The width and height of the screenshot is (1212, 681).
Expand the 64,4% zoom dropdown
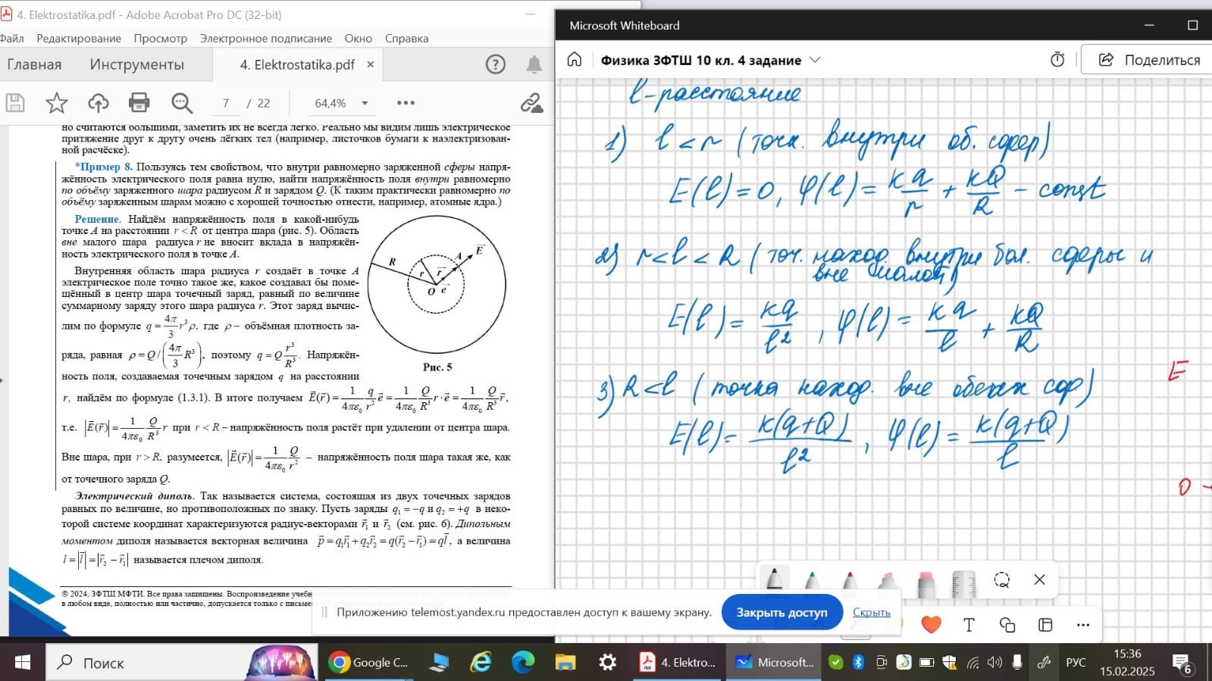pos(365,103)
